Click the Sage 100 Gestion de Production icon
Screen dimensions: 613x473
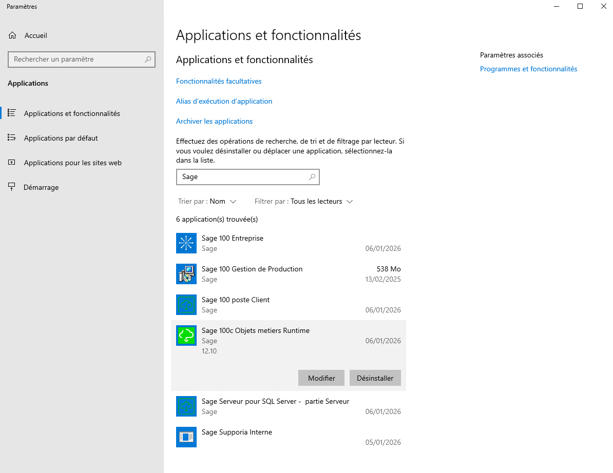(186, 274)
